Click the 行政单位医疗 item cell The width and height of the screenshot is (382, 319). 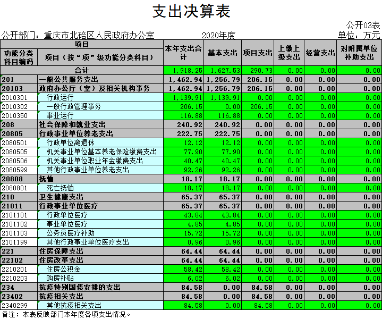(x=100, y=215)
